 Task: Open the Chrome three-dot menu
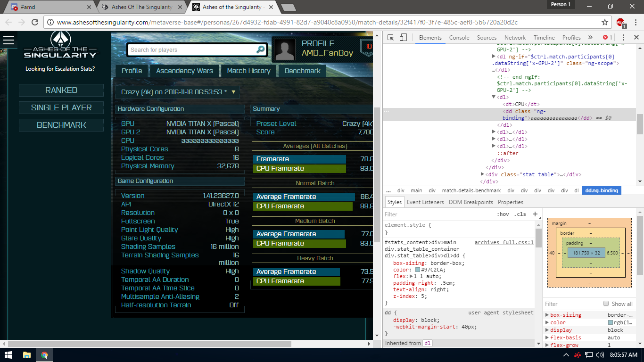(x=636, y=22)
